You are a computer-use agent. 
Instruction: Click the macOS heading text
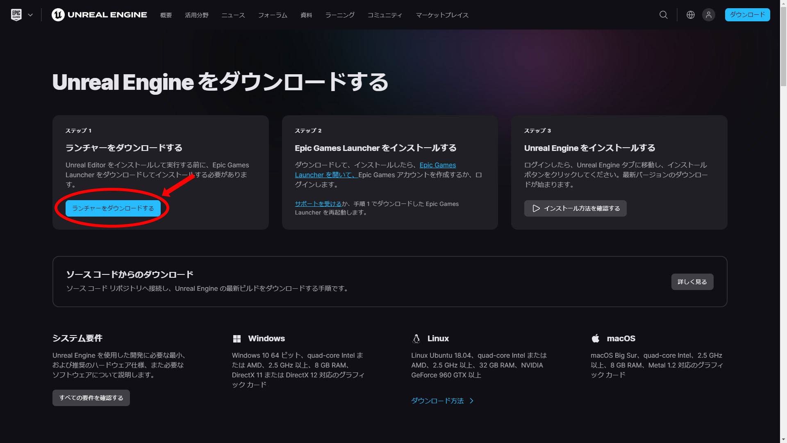(x=621, y=338)
